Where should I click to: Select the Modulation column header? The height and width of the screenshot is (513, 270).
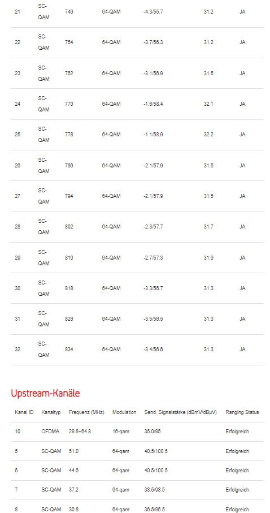point(124,412)
